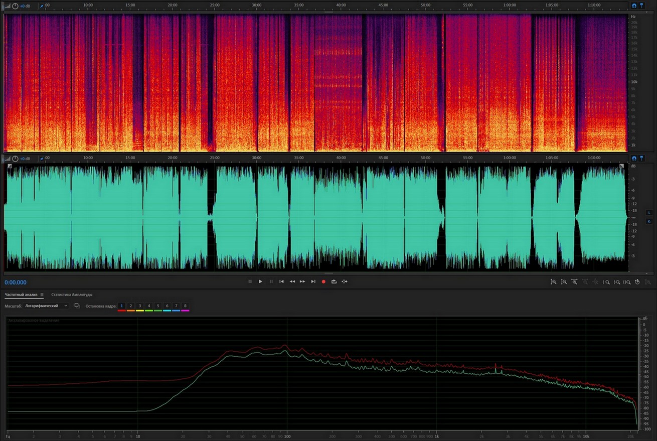Viewport: 657px width, 441px height.
Task: Click the 1:00:00 mark on spectral ruler
Action: [510, 5]
